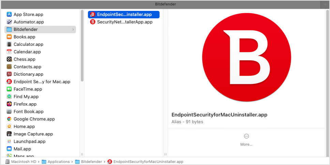Viewport: 330px width, 165px height.
Task: Select Dictionary.app row text
Action: [x=28, y=74]
